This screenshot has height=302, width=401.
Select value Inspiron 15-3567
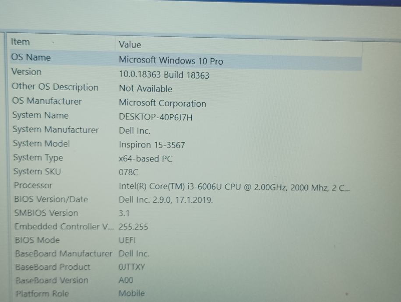click(151, 145)
